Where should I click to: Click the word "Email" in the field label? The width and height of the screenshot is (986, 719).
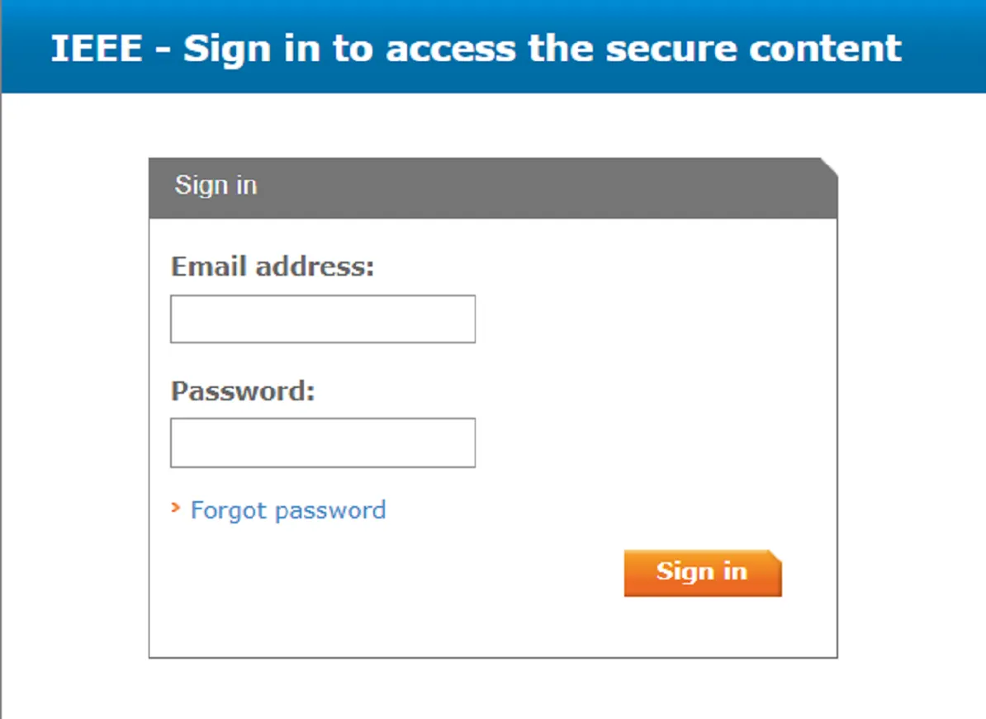tap(210, 267)
